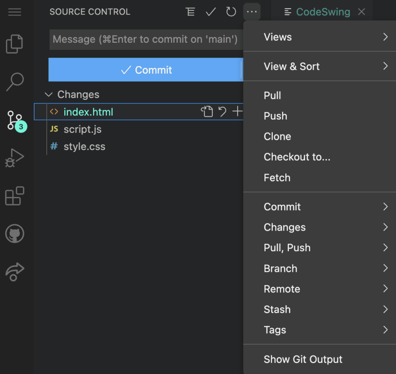Discard changes for index.html
Screen dimensions: 396x374
coord(222,111)
